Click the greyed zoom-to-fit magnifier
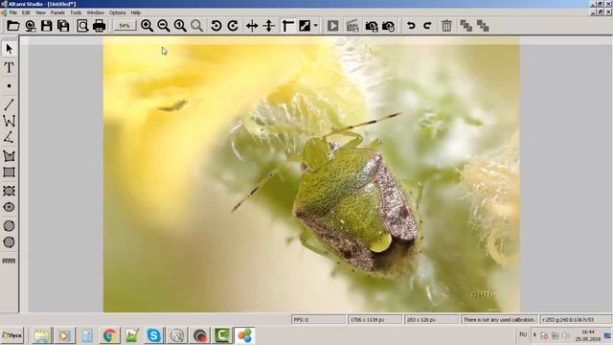613x345 pixels. tap(197, 26)
